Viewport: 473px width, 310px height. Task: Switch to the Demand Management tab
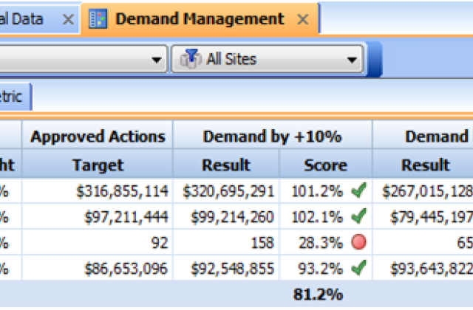pos(200,19)
